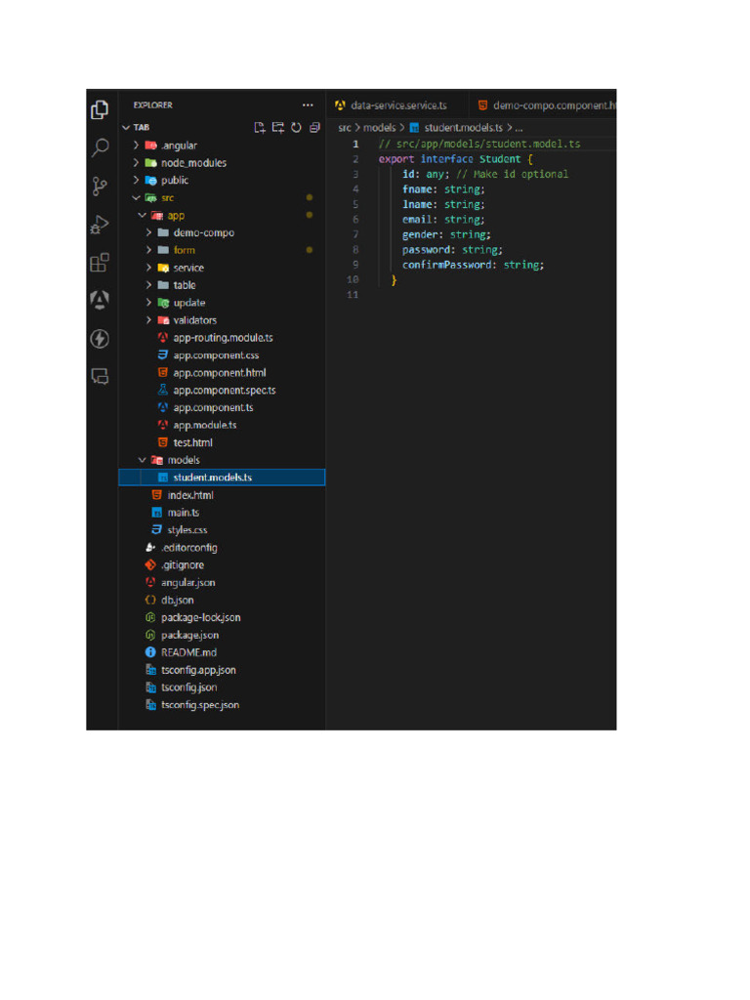Click the TypeScript icon beside main.ts
Image resolution: width=750 pixels, height=1000 pixels.
[157, 512]
